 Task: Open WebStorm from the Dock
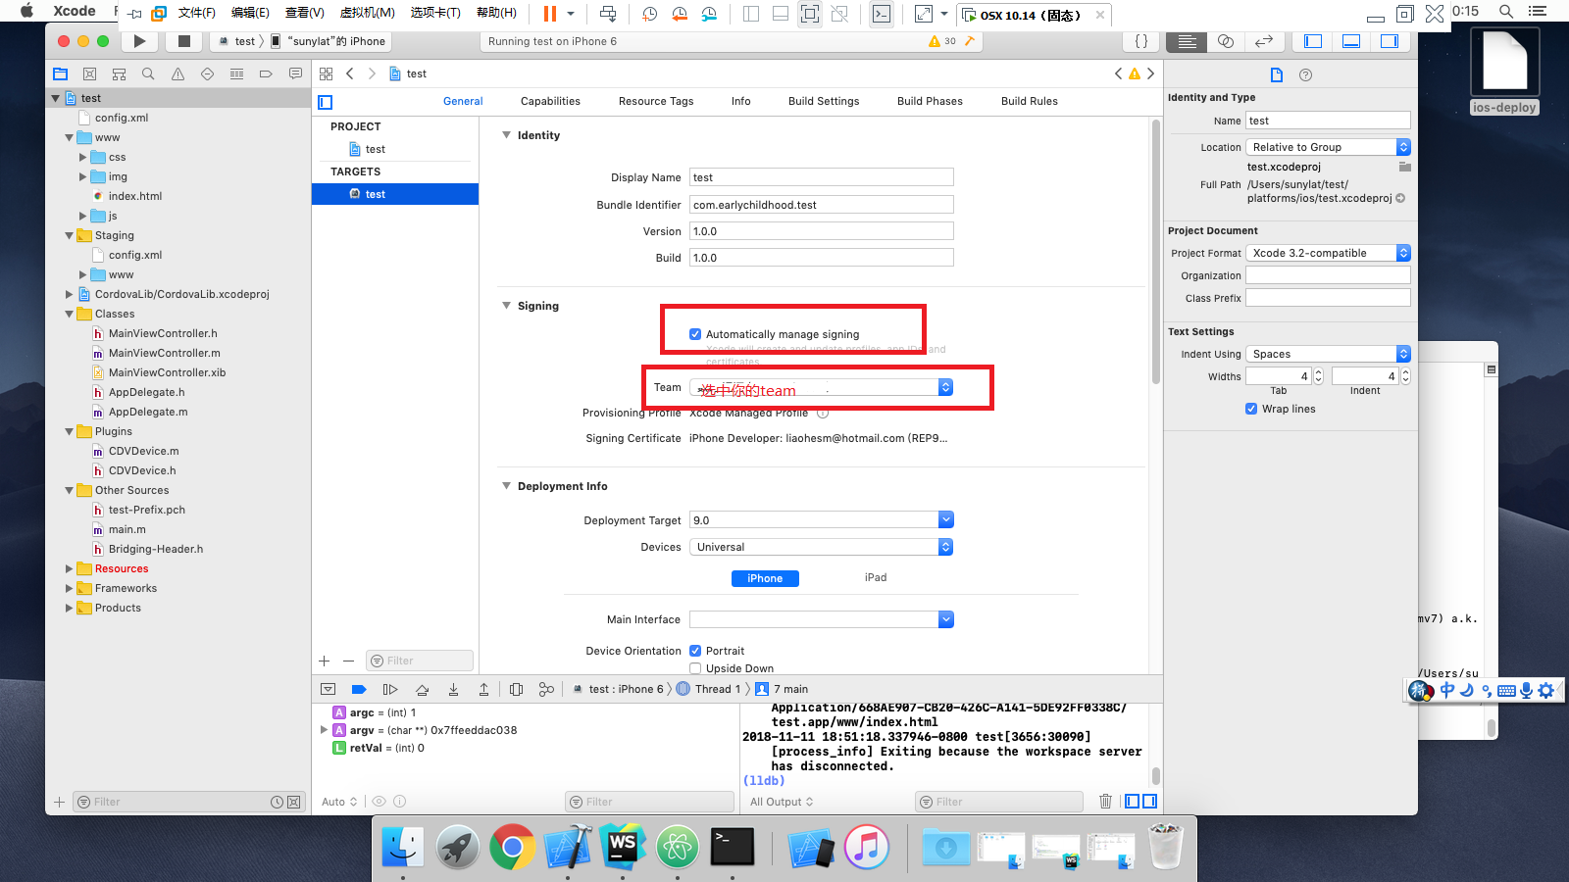623,847
